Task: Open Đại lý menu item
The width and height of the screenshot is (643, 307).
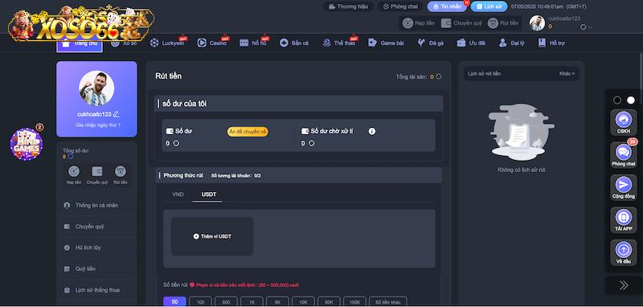Action: (512, 43)
